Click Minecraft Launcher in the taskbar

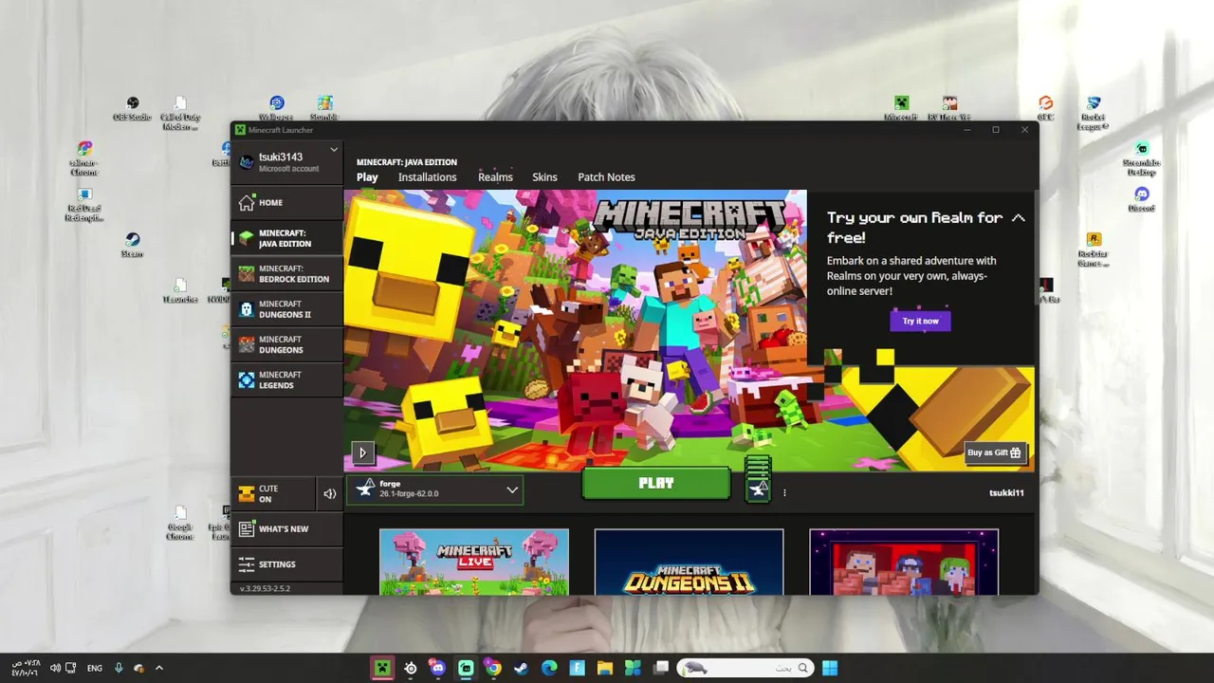pos(382,668)
